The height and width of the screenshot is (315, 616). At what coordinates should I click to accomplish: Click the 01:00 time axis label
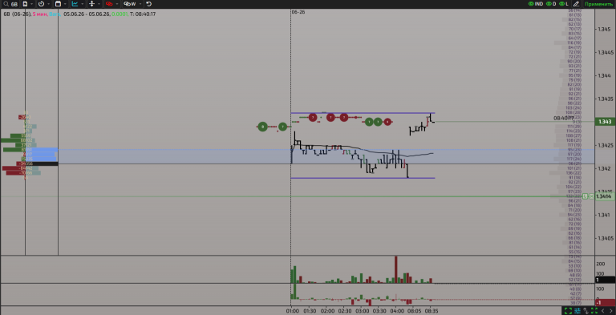pyautogui.click(x=293, y=311)
